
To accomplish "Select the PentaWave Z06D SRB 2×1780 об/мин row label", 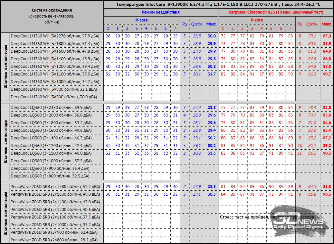I will [55, 187].
